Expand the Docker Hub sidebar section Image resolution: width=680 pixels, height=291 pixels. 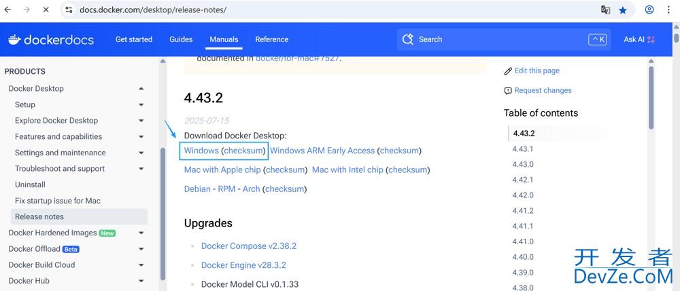pyautogui.click(x=141, y=281)
